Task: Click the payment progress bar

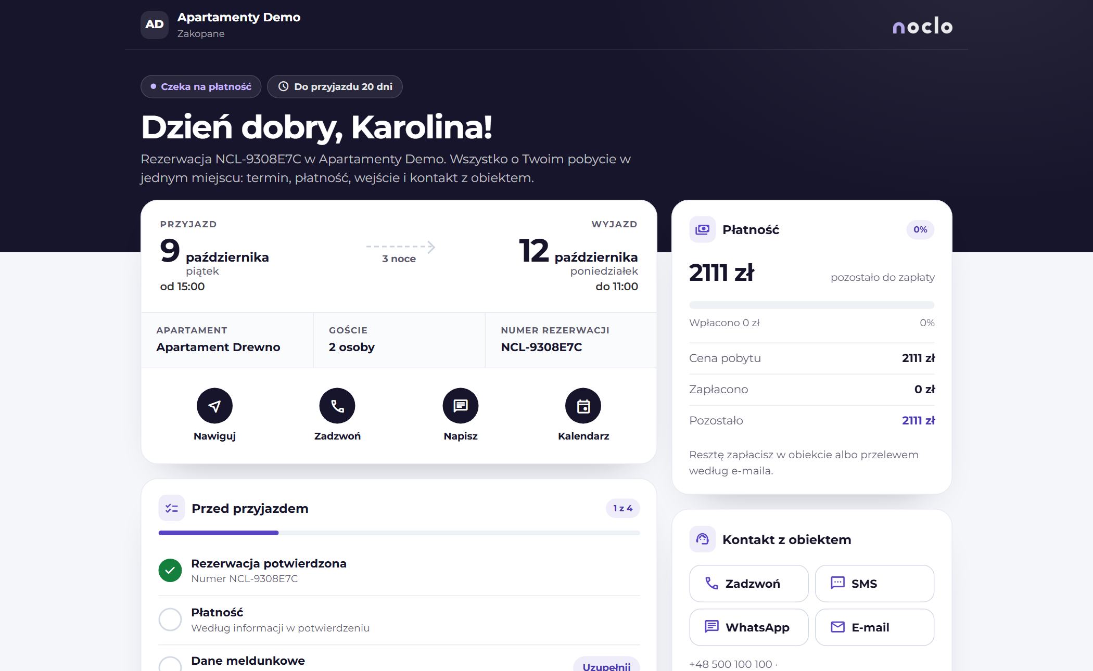Action: [x=811, y=305]
